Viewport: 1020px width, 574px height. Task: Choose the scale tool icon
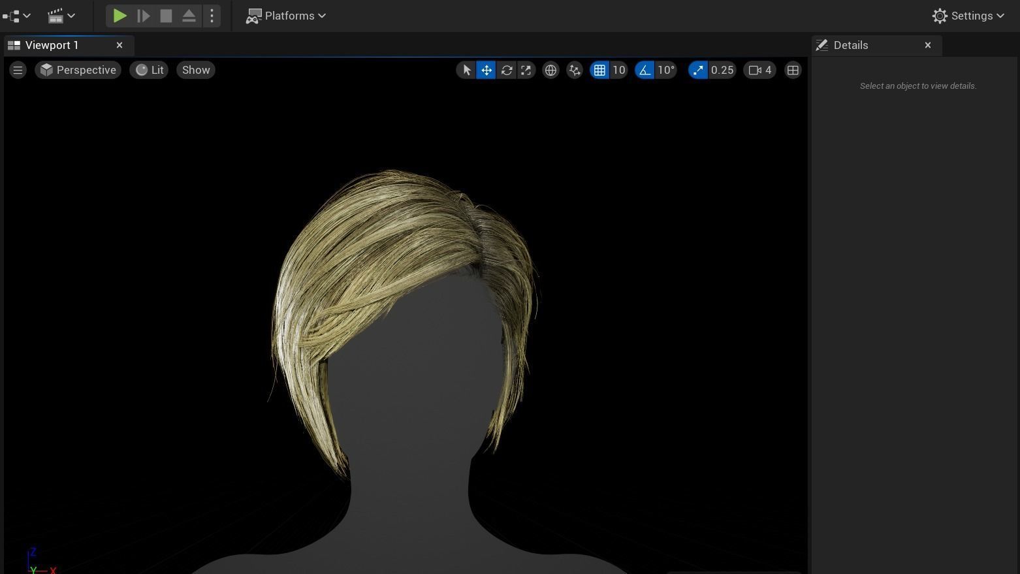[x=526, y=70]
